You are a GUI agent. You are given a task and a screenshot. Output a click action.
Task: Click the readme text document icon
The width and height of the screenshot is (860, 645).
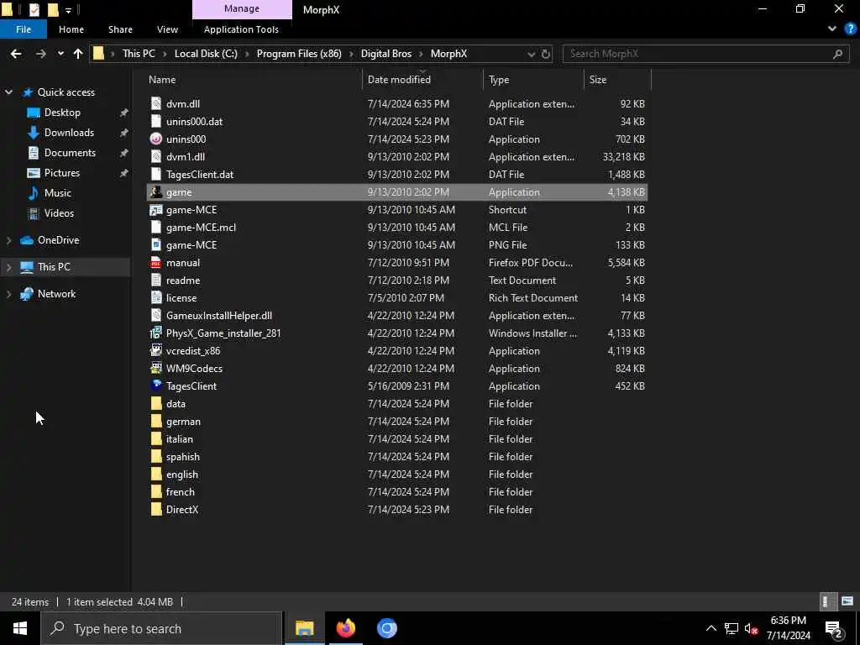coord(156,281)
